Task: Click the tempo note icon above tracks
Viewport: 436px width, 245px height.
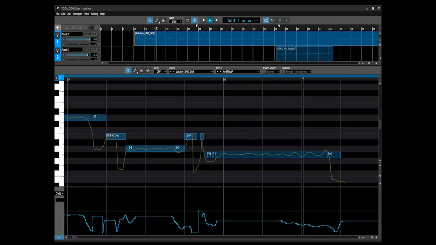Action: 67,28
